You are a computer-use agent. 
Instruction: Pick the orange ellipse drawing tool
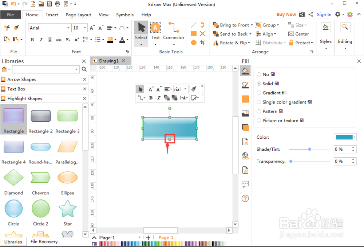[194, 42]
